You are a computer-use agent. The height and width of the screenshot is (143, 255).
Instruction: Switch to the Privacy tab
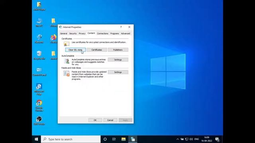pos(82,33)
